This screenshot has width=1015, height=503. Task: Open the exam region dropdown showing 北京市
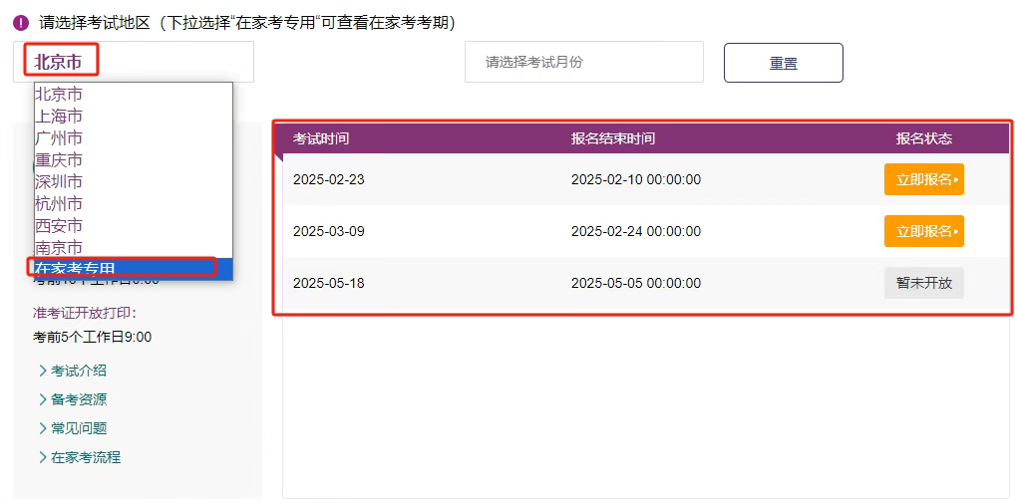133,62
